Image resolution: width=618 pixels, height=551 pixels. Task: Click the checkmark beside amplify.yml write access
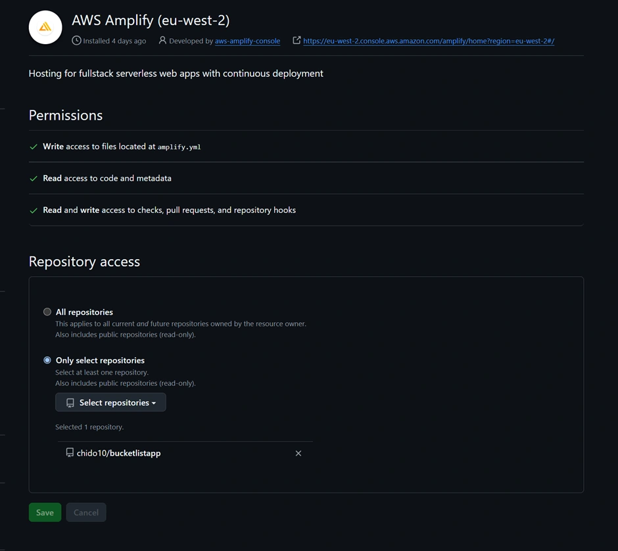34,147
